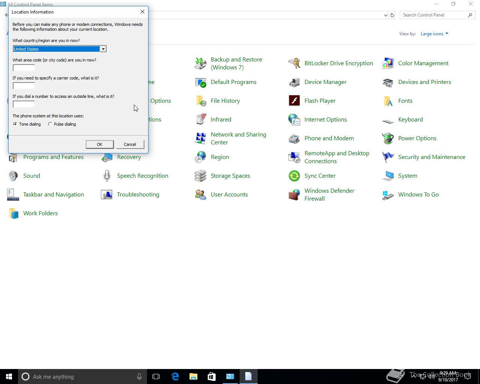This screenshot has width=480, height=384.
Task: Open Task View on taskbar
Action: click(x=156, y=376)
